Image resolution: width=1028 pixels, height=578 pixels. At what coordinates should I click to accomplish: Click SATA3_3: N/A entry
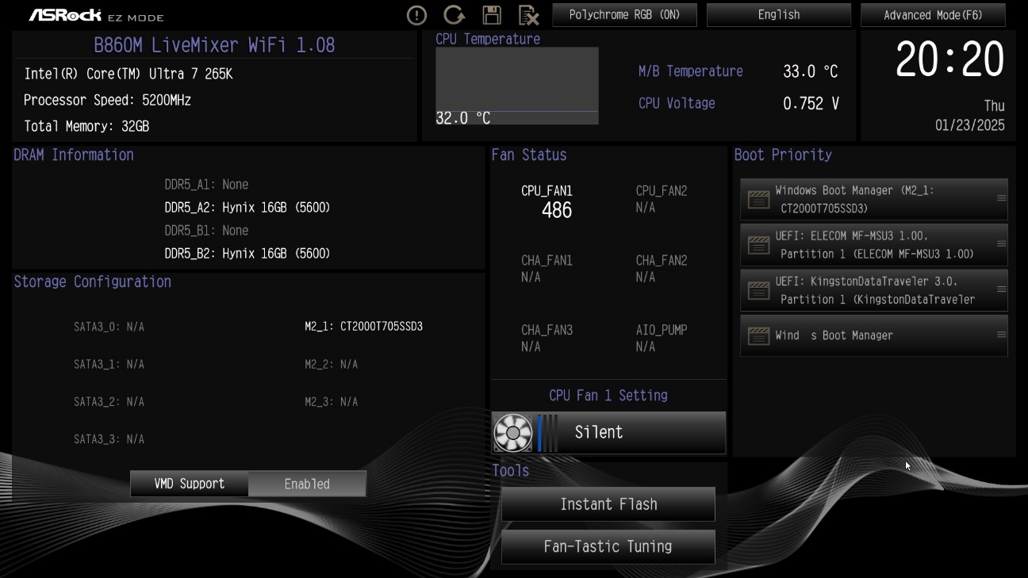coord(109,438)
